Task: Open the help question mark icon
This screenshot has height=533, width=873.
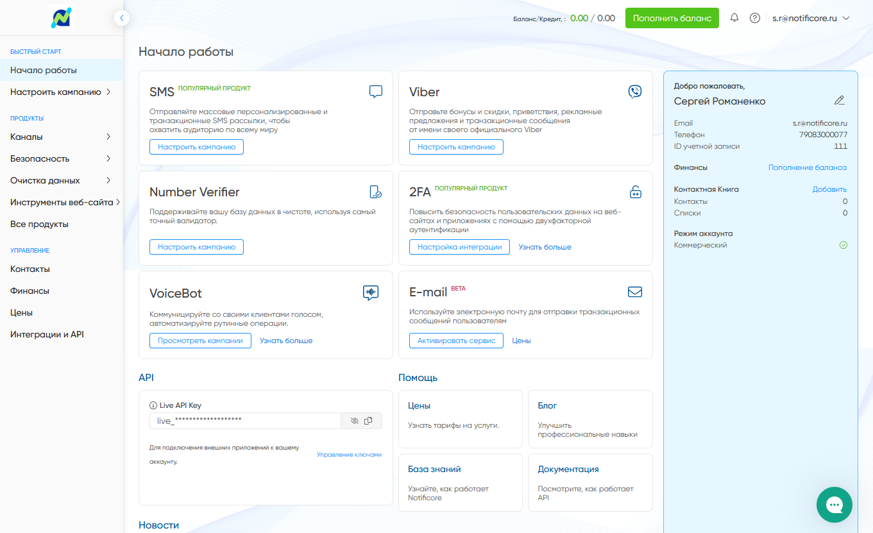Action: click(x=755, y=18)
